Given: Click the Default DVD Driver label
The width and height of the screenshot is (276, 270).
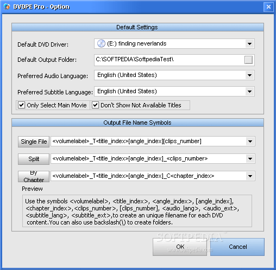Looking at the screenshot, I should tap(43, 44).
